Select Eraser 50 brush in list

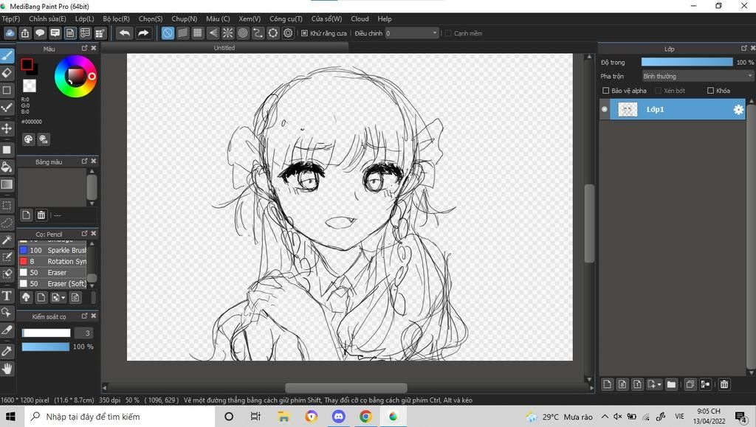point(52,272)
